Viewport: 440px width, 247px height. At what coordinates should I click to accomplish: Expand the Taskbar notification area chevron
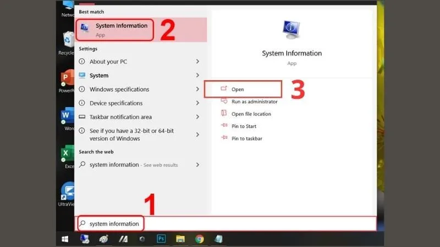197,117
